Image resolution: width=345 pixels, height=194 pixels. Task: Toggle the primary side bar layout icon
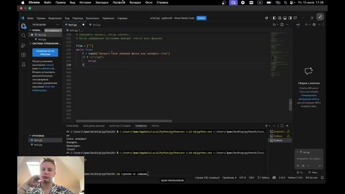click(x=274, y=18)
